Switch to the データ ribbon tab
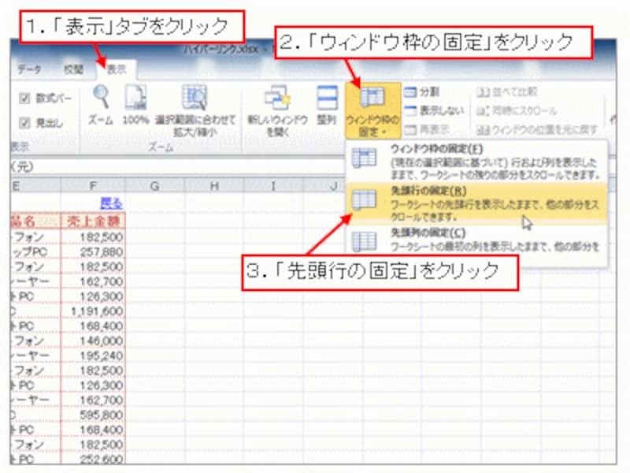The height and width of the screenshot is (473, 630). point(29,69)
